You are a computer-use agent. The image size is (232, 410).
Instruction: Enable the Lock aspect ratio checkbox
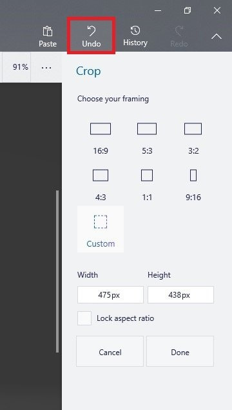tap(84, 318)
